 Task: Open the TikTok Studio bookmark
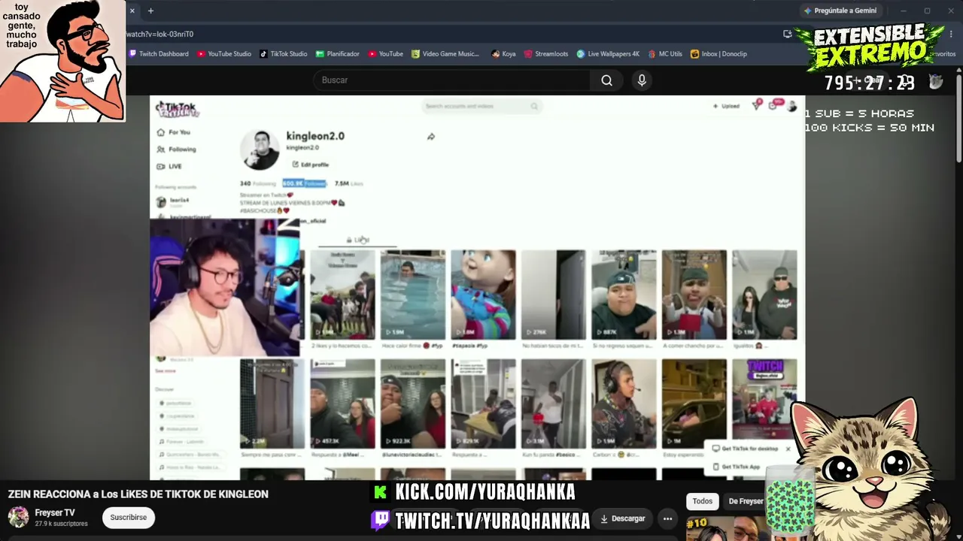pyautogui.click(x=284, y=54)
